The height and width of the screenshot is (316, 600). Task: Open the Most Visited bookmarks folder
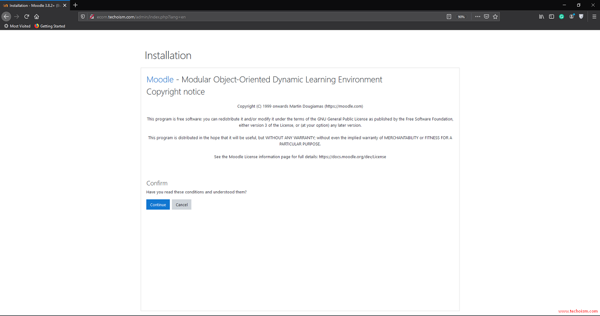coord(17,26)
